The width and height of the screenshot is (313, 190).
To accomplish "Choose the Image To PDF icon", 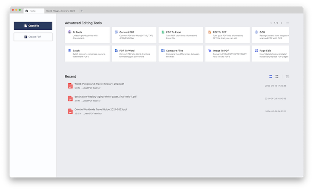I will coord(210,51).
